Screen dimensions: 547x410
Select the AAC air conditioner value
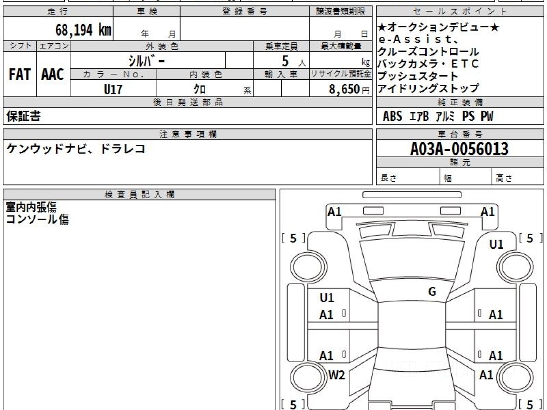53,75
